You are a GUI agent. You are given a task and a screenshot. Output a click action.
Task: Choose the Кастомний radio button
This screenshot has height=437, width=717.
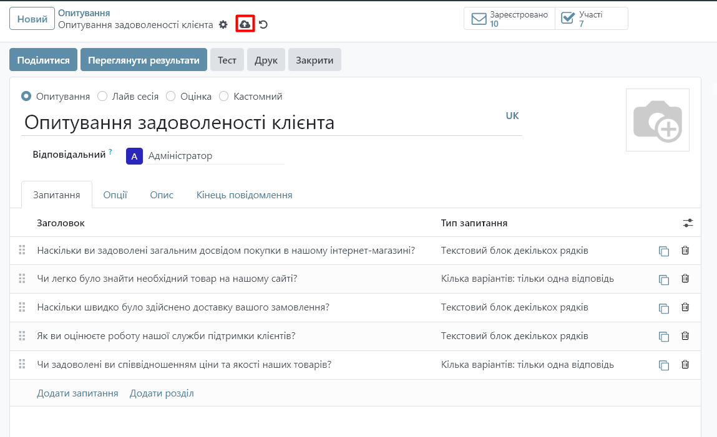click(x=224, y=97)
